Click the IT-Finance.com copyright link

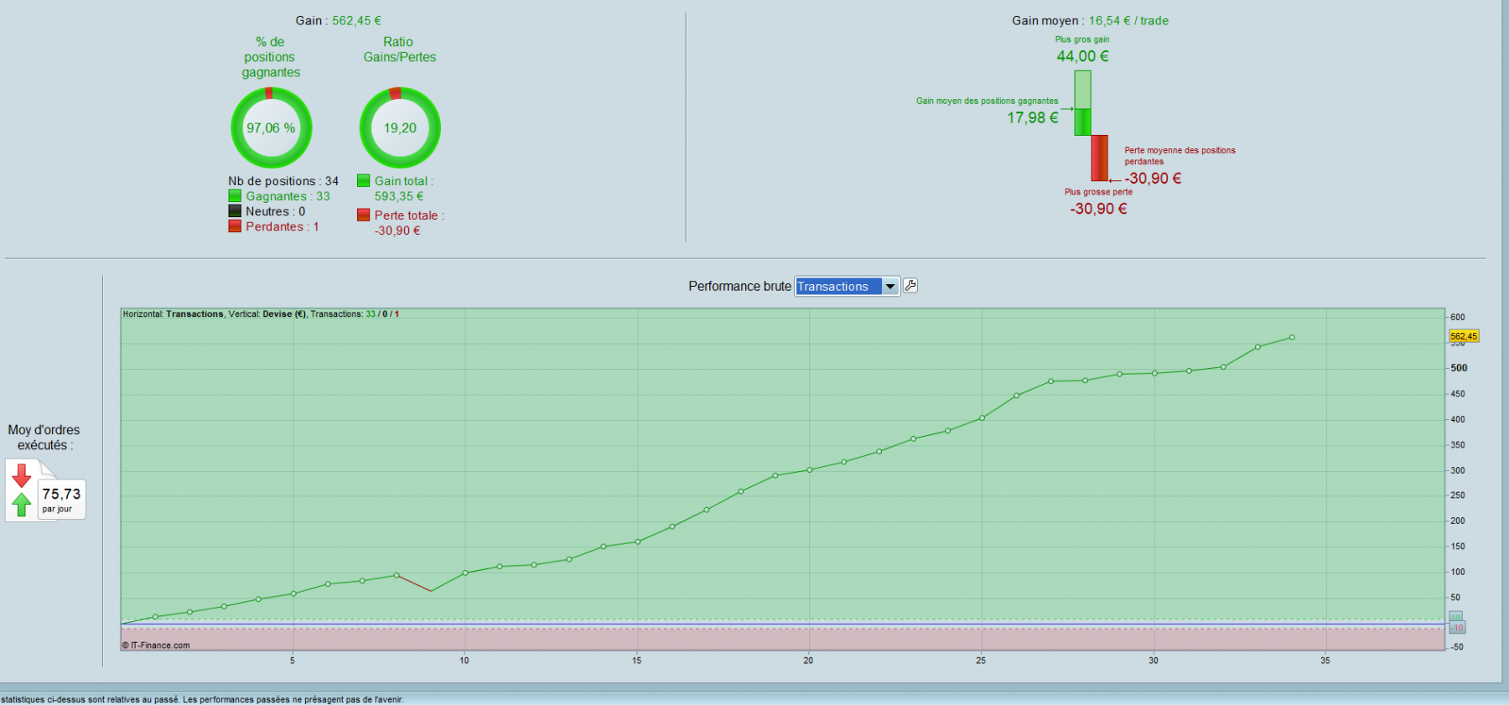click(x=156, y=645)
